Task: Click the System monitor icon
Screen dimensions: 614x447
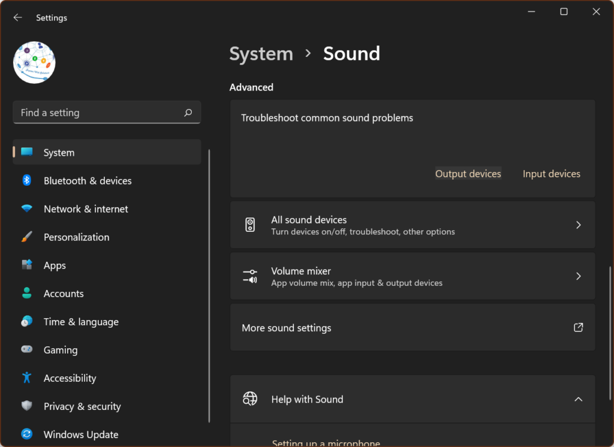Action: (x=27, y=152)
